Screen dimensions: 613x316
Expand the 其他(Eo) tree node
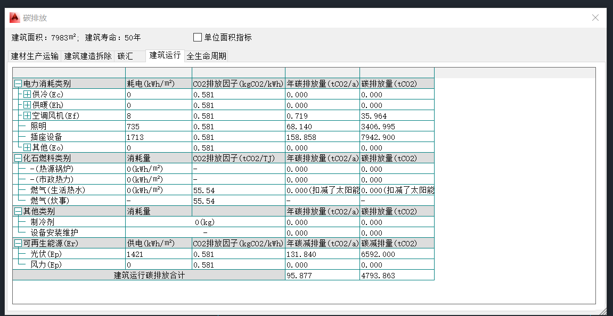click(x=27, y=147)
